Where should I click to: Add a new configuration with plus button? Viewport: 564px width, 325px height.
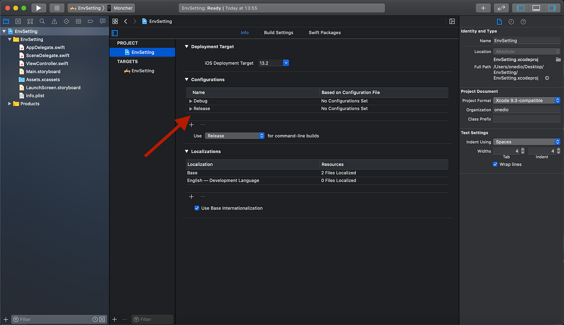point(191,124)
